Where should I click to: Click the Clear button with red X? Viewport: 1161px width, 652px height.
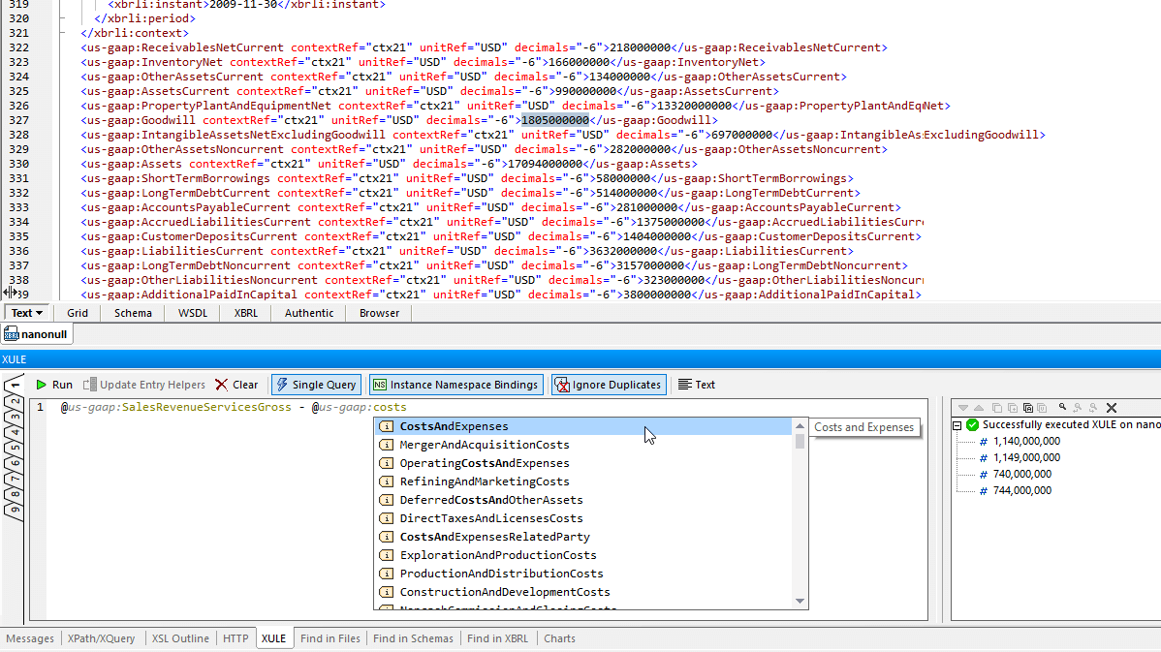[236, 385]
